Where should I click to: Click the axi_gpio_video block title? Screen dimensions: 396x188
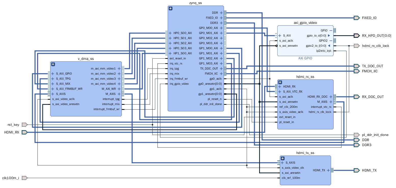point(305,23)
